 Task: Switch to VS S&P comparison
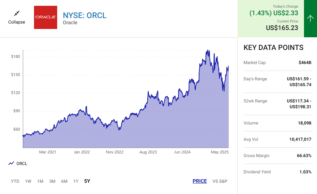(x=220, y=181)
